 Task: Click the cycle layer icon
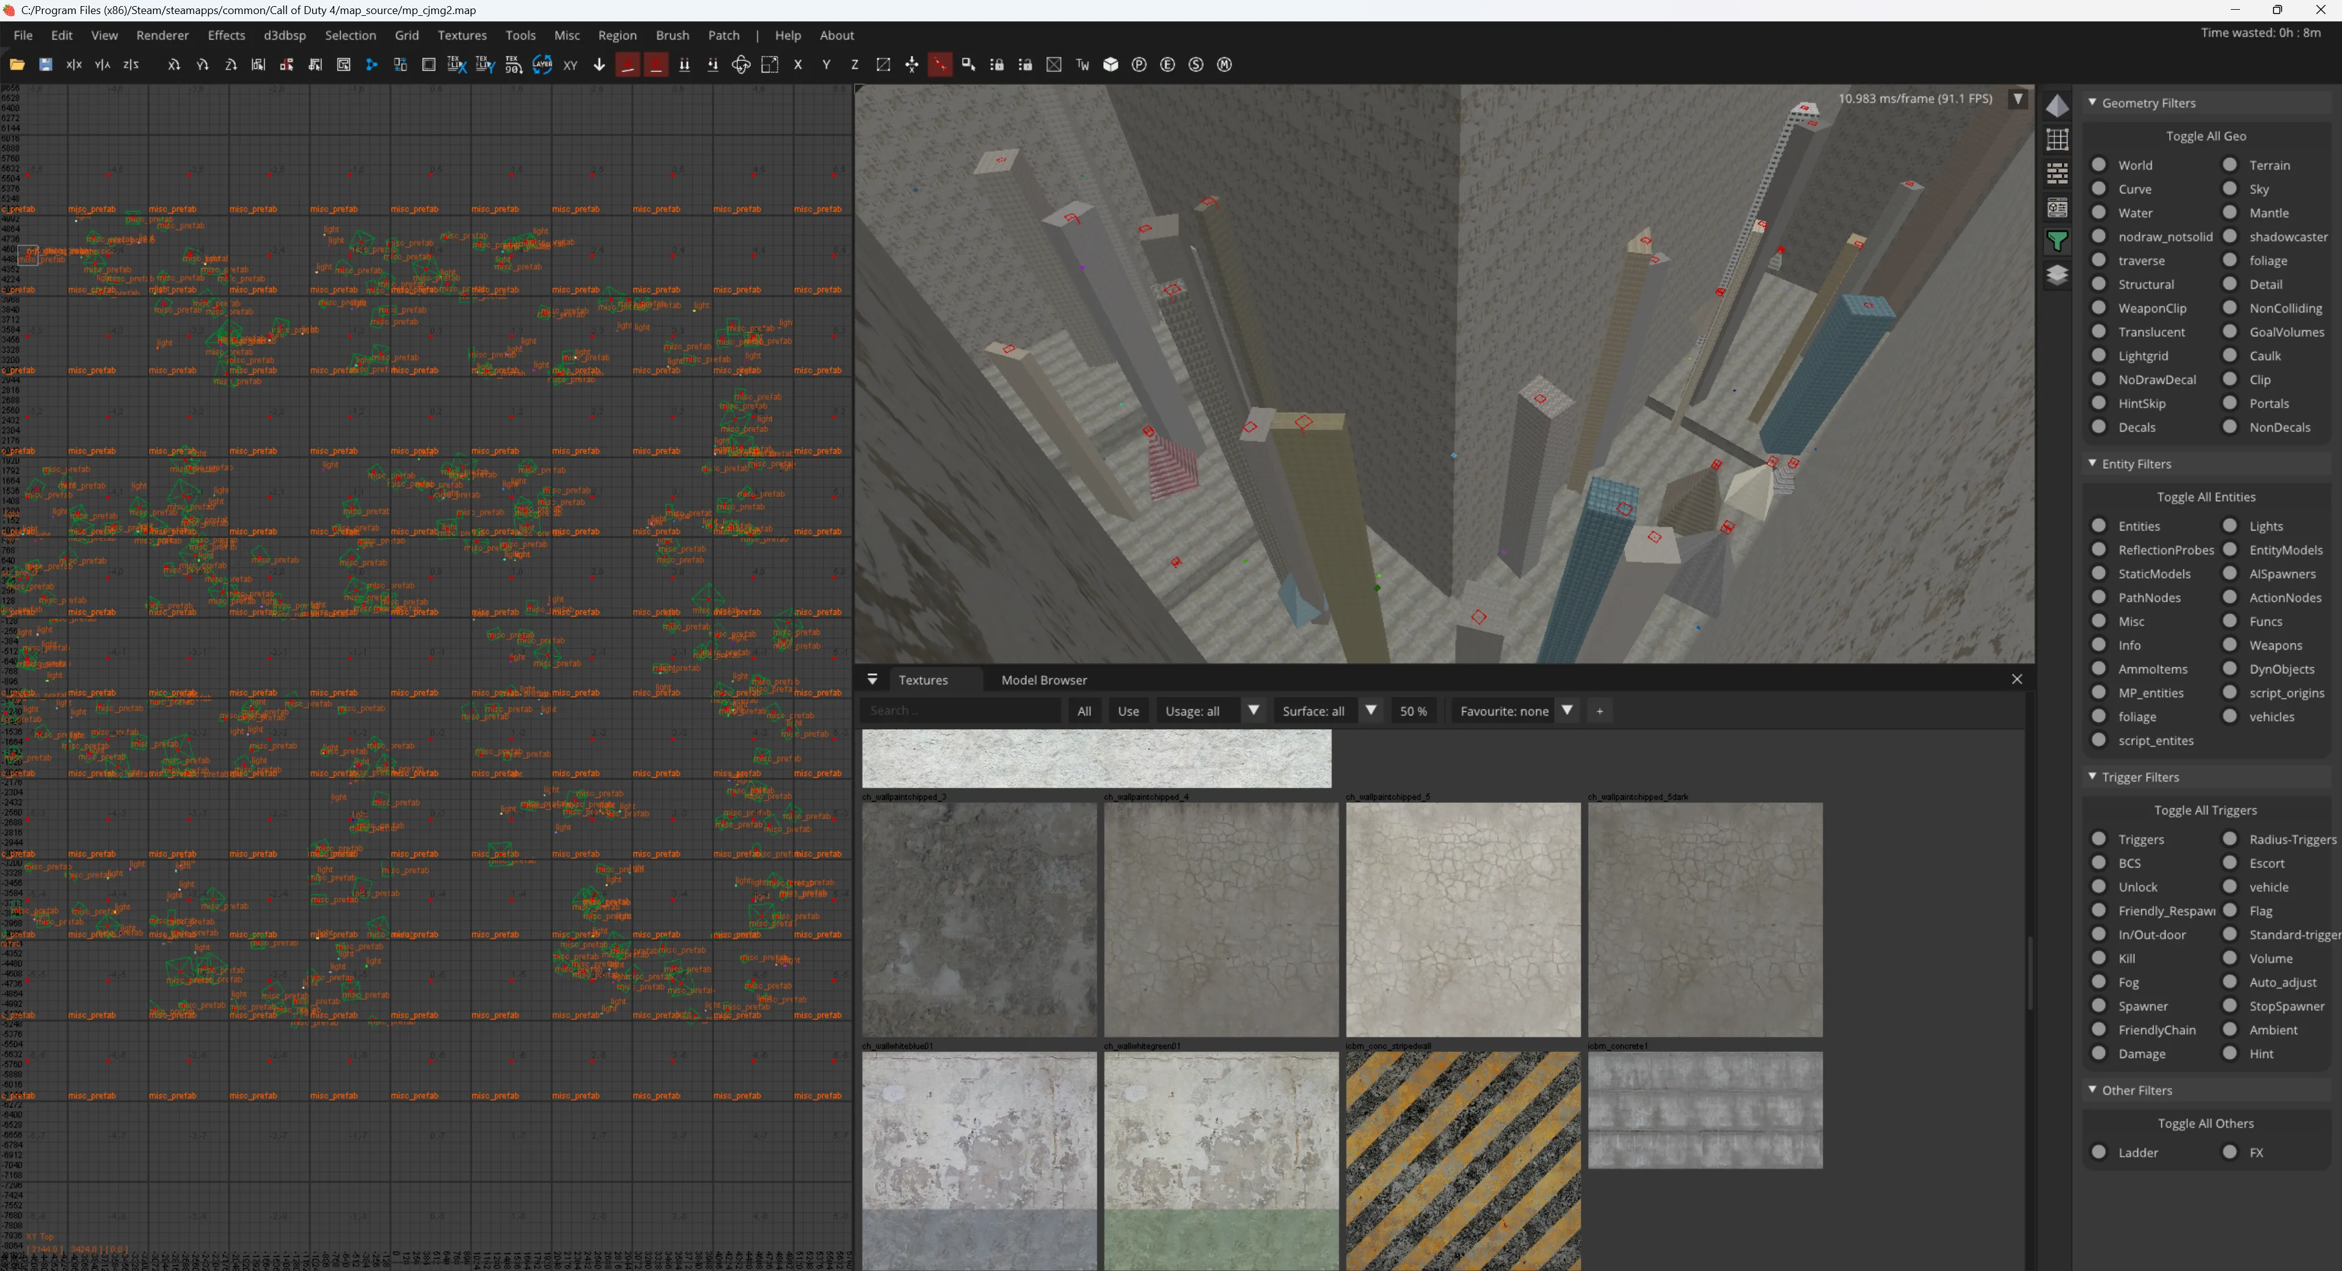tap(542, 65)
